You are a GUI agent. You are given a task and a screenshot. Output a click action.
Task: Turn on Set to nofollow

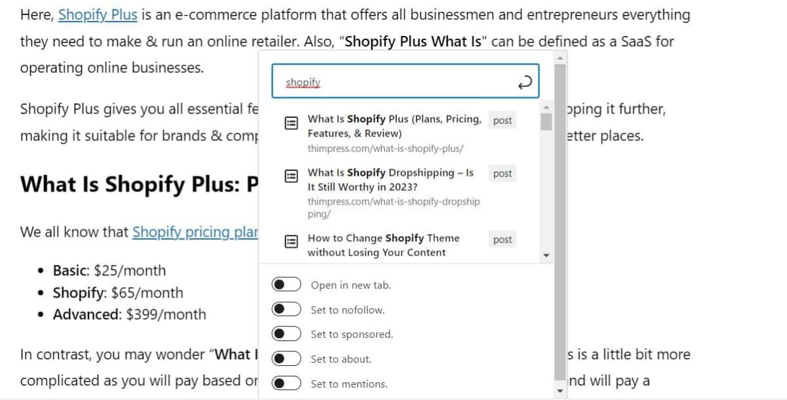coord(287,309)
